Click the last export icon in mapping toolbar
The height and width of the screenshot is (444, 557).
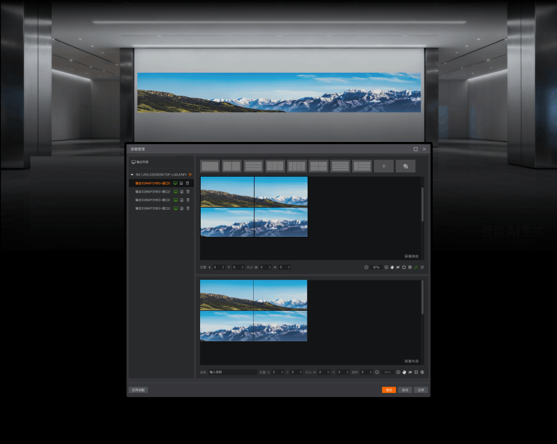(x=422, y=267)
